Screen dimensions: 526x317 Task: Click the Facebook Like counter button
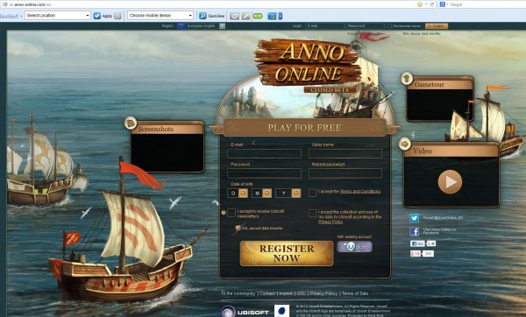click(423, 243)
